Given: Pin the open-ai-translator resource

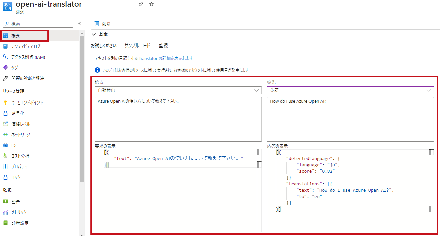Looking at the screenshot, I should (140, 4).
